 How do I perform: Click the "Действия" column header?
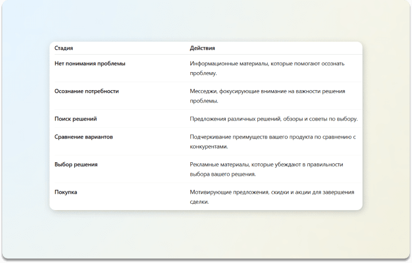tap(202, 48)
